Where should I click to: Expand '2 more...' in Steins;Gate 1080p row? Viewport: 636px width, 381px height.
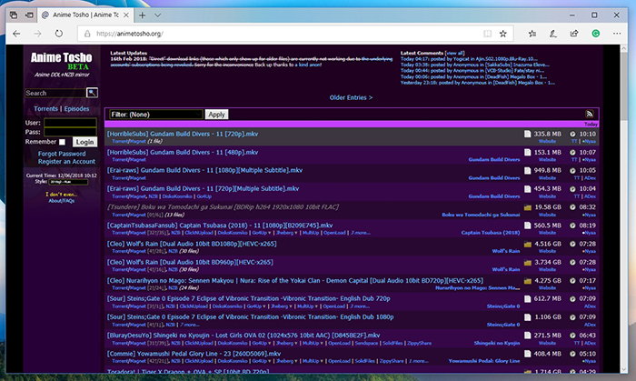click(190, 325)
